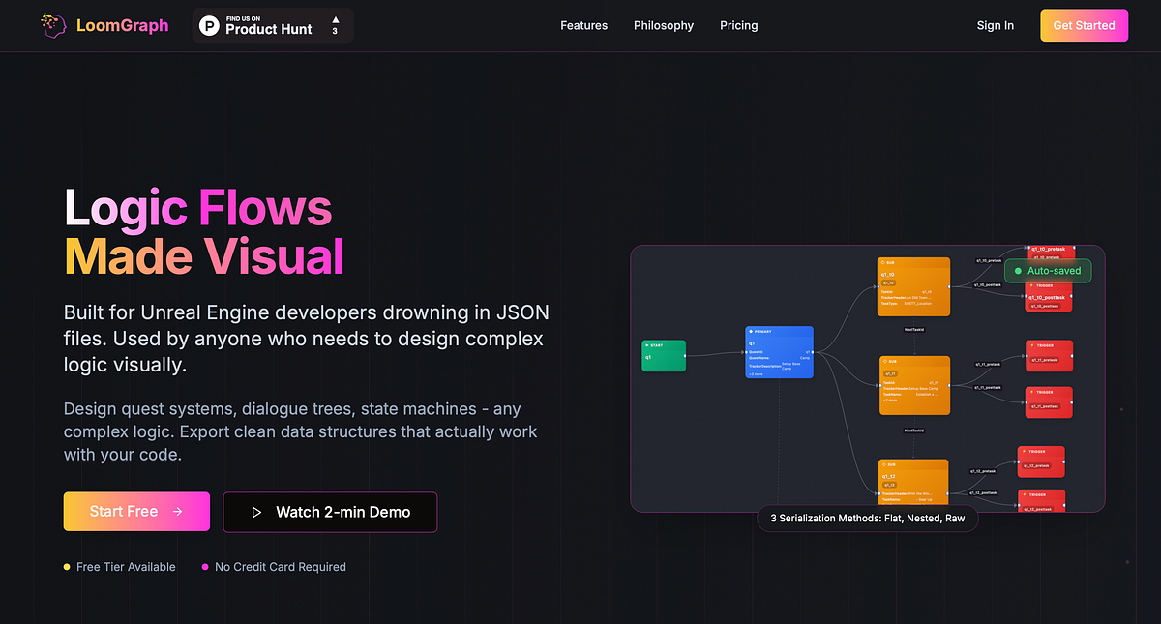Click the Get Started button
The width and height of the screenshot is (1161, 624).
(x=1084, y=25)
